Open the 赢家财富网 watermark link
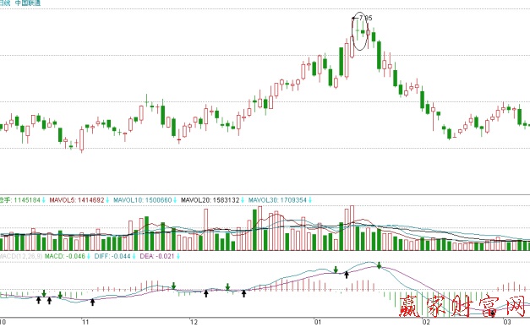The height and width of the screenshot is (327, 530). coord(462,306)
